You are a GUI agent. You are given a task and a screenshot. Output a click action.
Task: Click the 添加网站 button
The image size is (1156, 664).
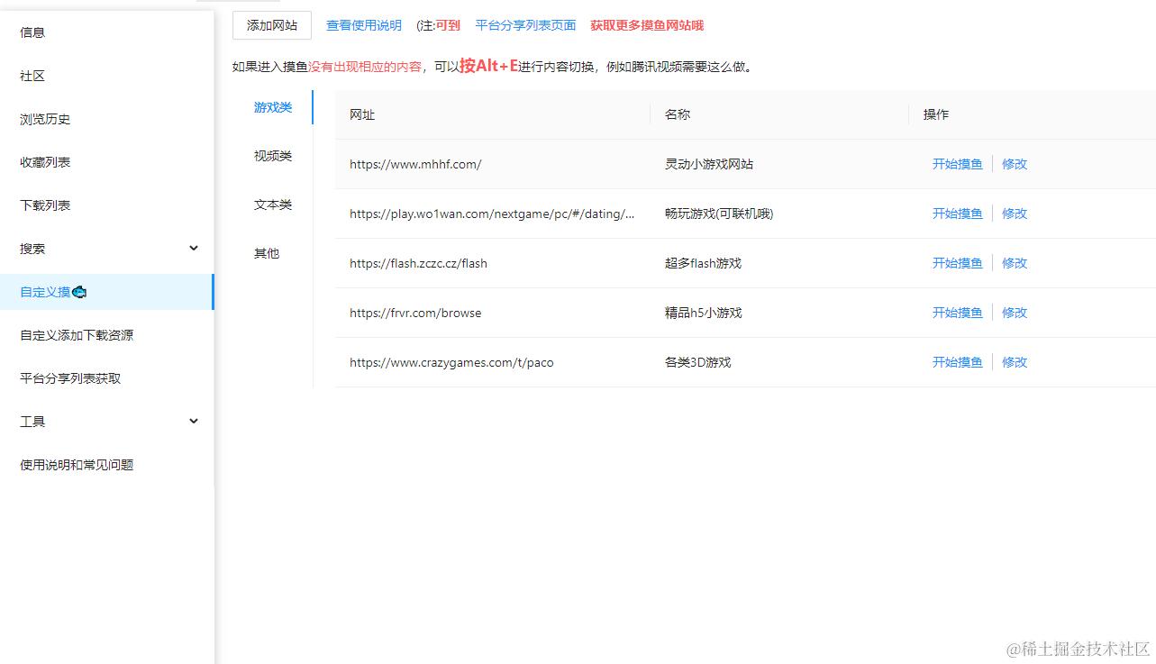pos(272,25)
